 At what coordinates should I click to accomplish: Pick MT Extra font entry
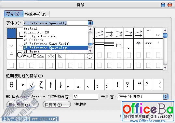tap(56, 52)
